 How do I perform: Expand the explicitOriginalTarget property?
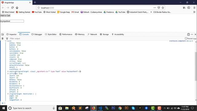(8, 71)
